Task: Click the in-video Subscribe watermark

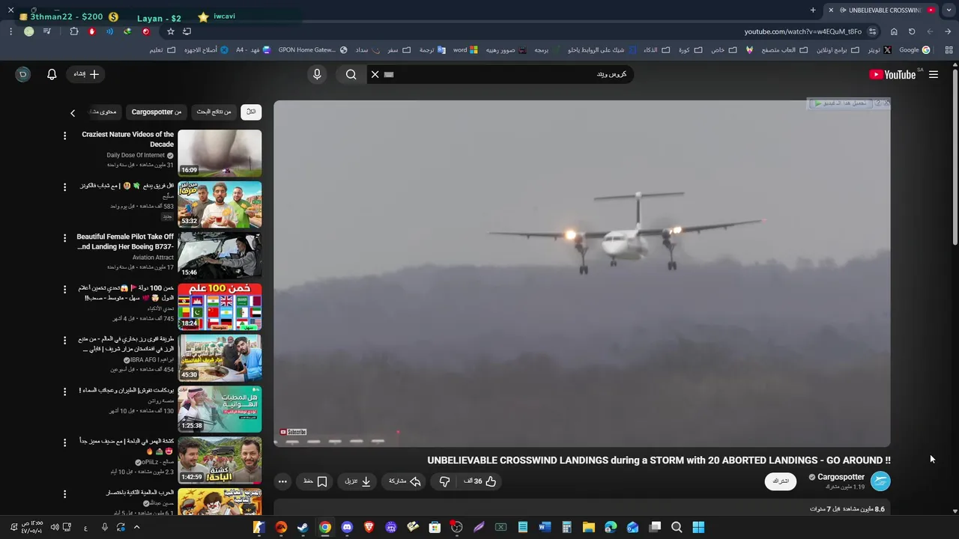Action: pyautogui.click(x=293, y=432)
